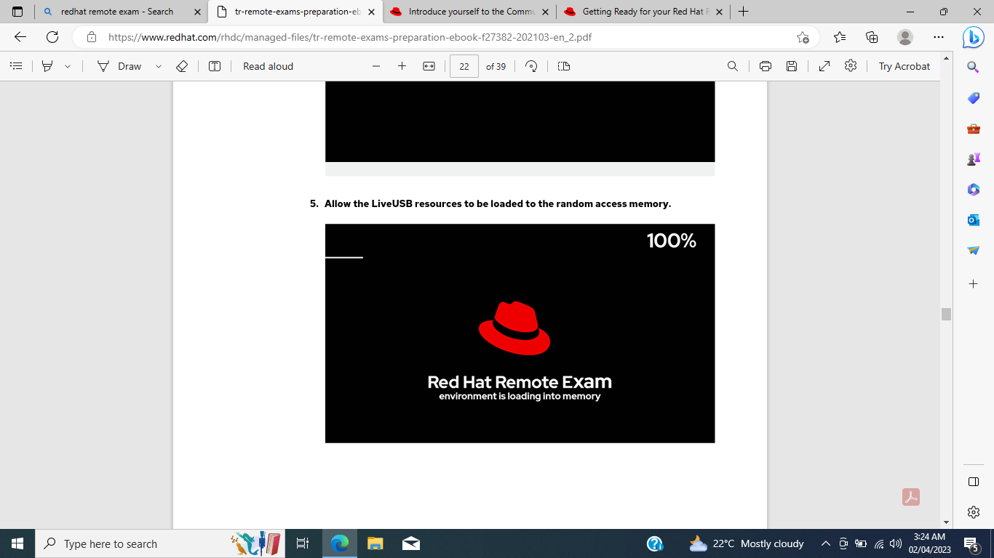
Task: Open the table of contents pane
Action: [x=16, y=66]
